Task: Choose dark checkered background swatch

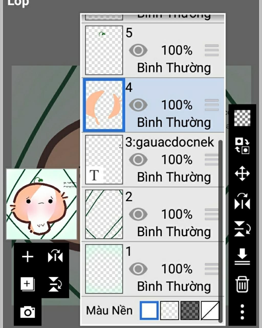Action: [x=190, y=311]
